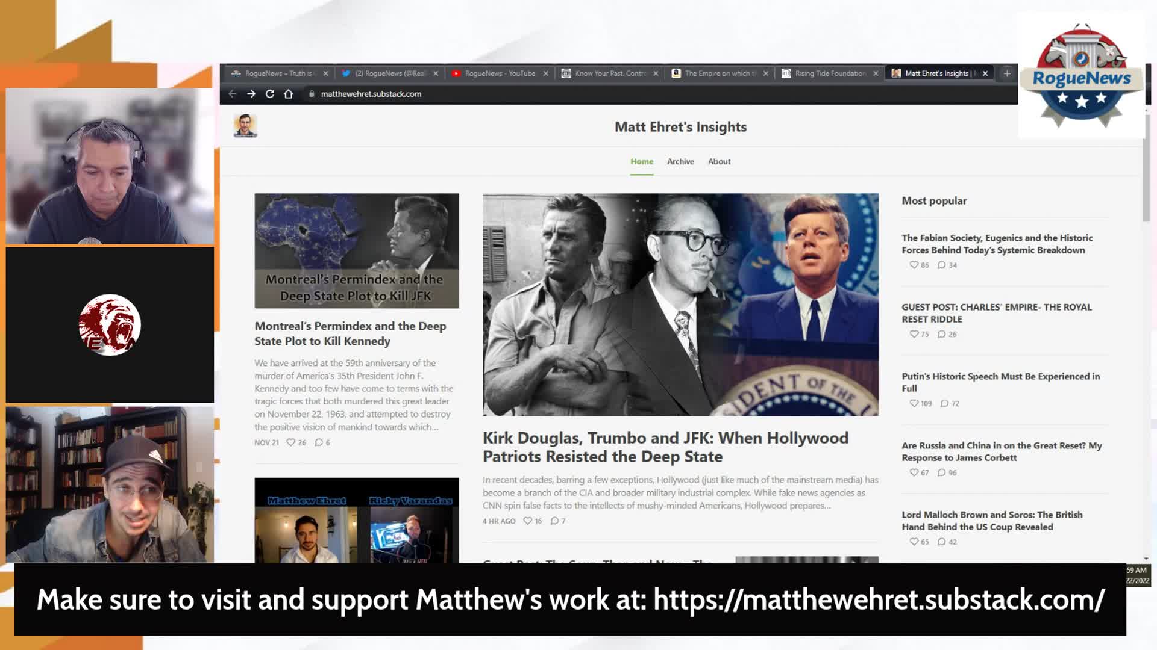
Task: Click the browser home icon
Action: point(289,94)
